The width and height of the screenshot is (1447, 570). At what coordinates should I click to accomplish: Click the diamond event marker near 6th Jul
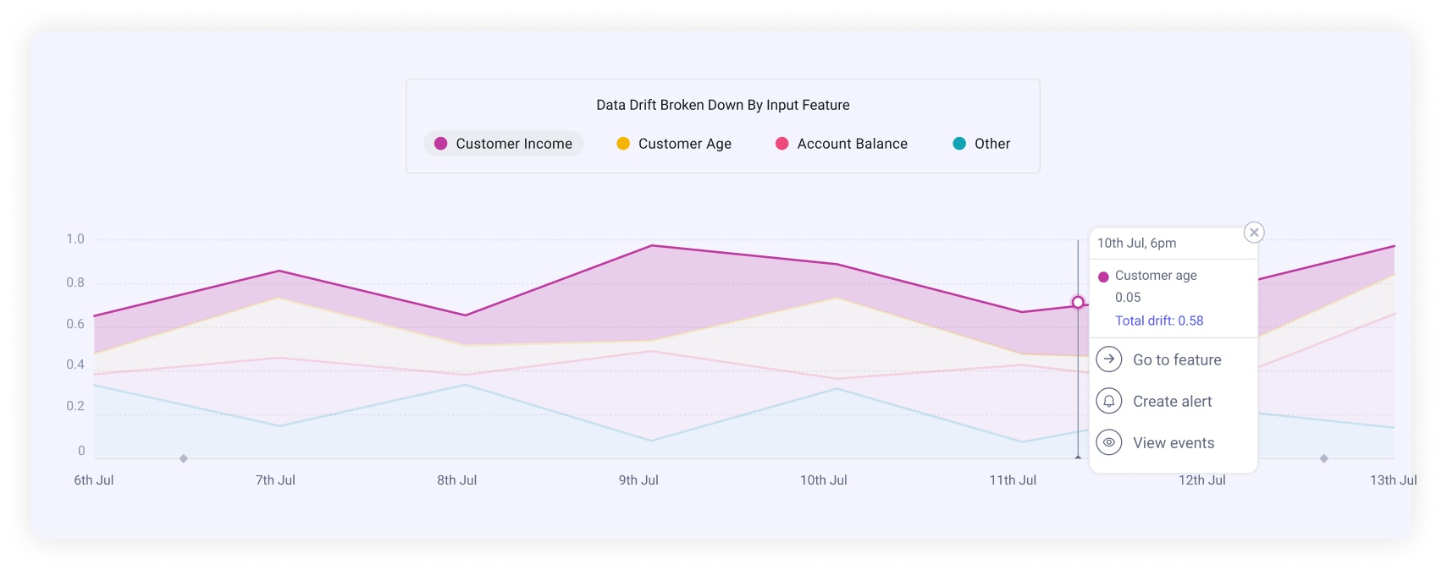184,458
